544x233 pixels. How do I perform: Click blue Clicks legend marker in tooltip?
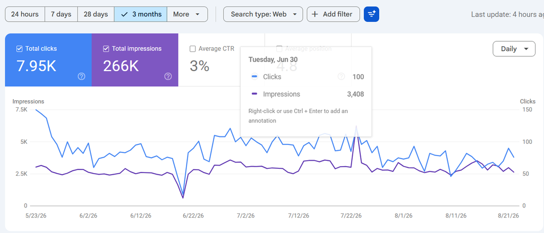pos(254,76)
